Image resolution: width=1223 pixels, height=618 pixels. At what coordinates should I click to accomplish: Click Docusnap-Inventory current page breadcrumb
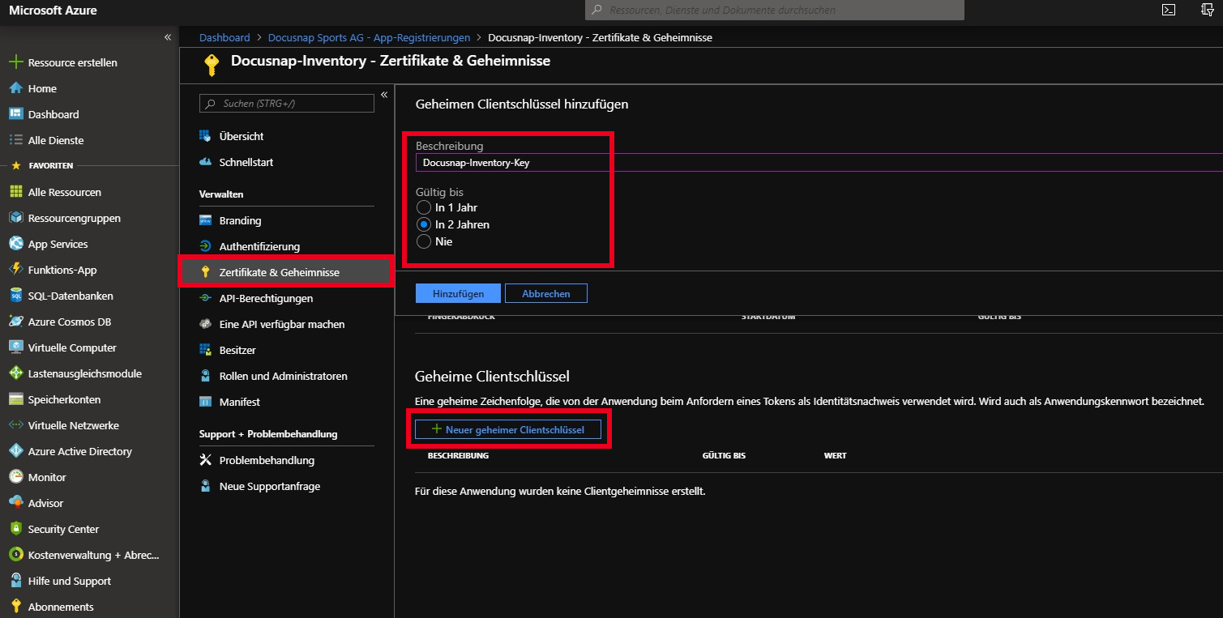[x=601, y=37]
